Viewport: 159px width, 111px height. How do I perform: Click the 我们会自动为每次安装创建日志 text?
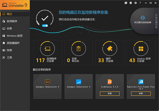[77, 19]
